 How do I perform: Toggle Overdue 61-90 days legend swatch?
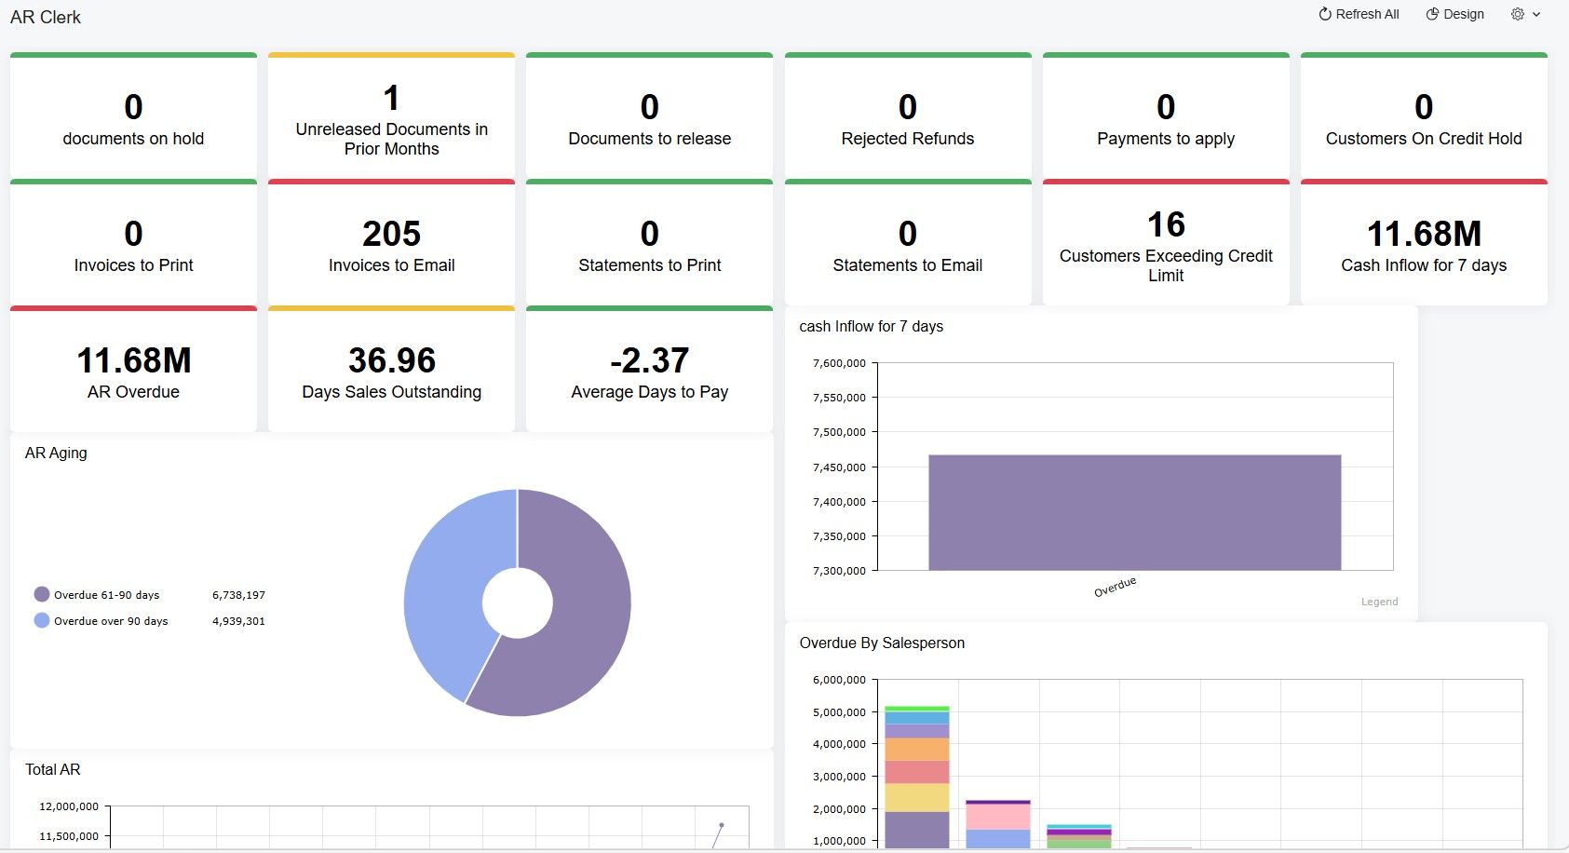[42, 594]
